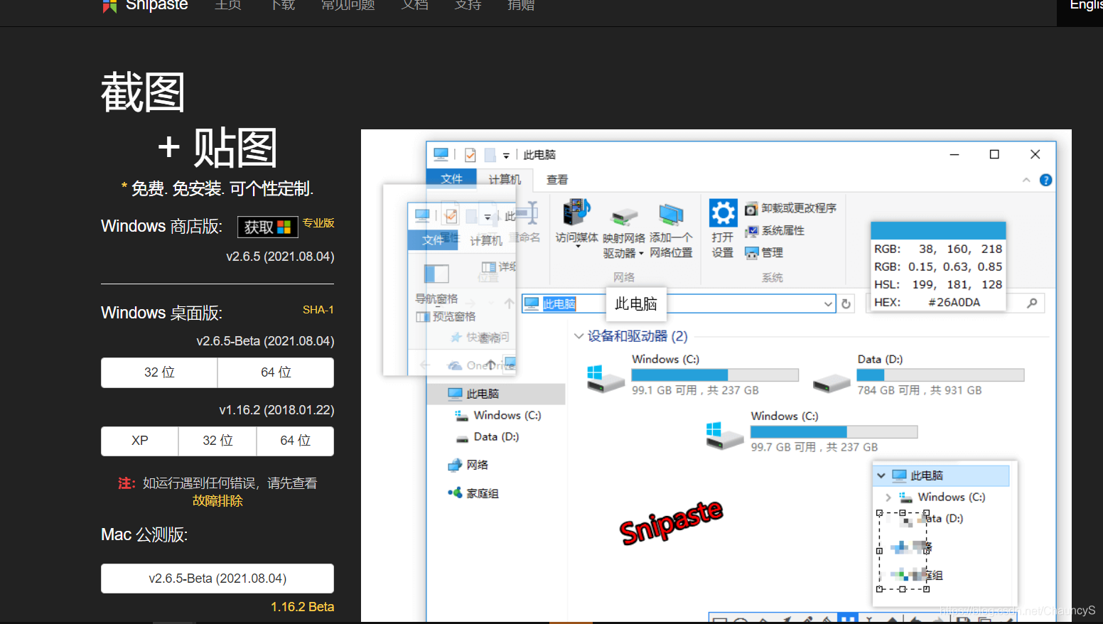
Task: Open the quick access toolbar dropdown arrow
Action: [506, 155]
